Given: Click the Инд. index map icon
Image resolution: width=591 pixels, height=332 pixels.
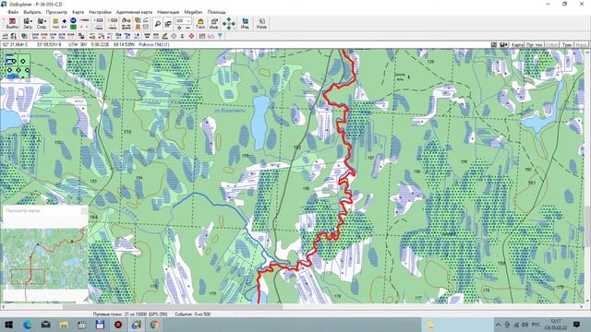Looking at the screenshot, I should tap(245, 23).
